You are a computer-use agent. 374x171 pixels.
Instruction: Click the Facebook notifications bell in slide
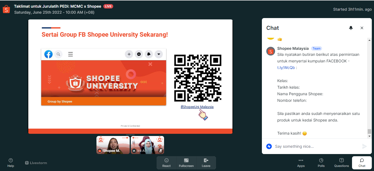click(149, 54)
